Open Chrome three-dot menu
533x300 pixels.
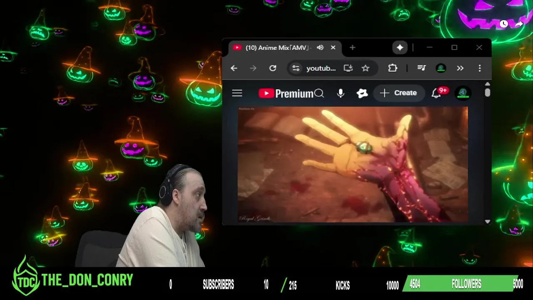[480, 68]
